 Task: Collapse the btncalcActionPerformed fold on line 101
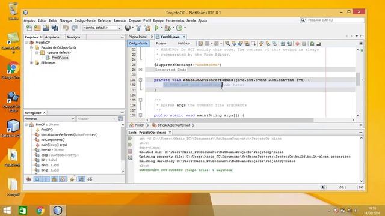pos(140,80)
